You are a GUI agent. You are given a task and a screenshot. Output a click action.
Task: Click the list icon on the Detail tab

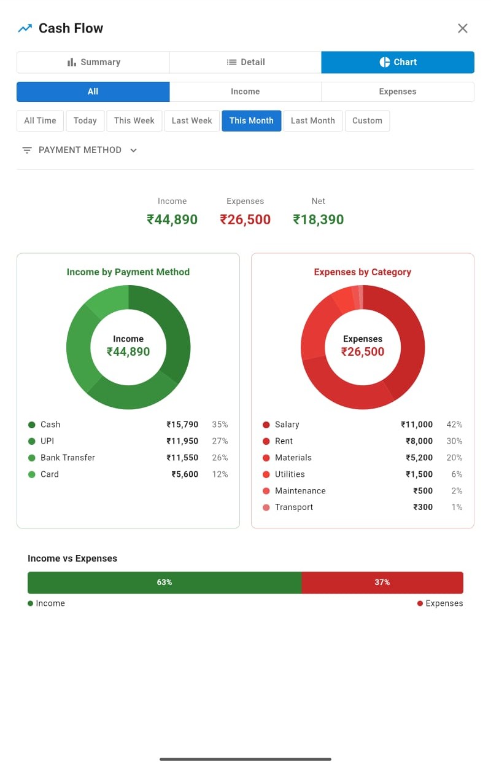231,62
